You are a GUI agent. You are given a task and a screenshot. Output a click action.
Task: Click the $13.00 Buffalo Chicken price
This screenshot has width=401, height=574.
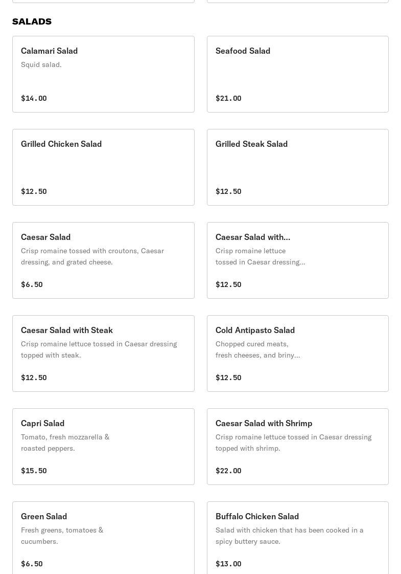tap(228, 564)
